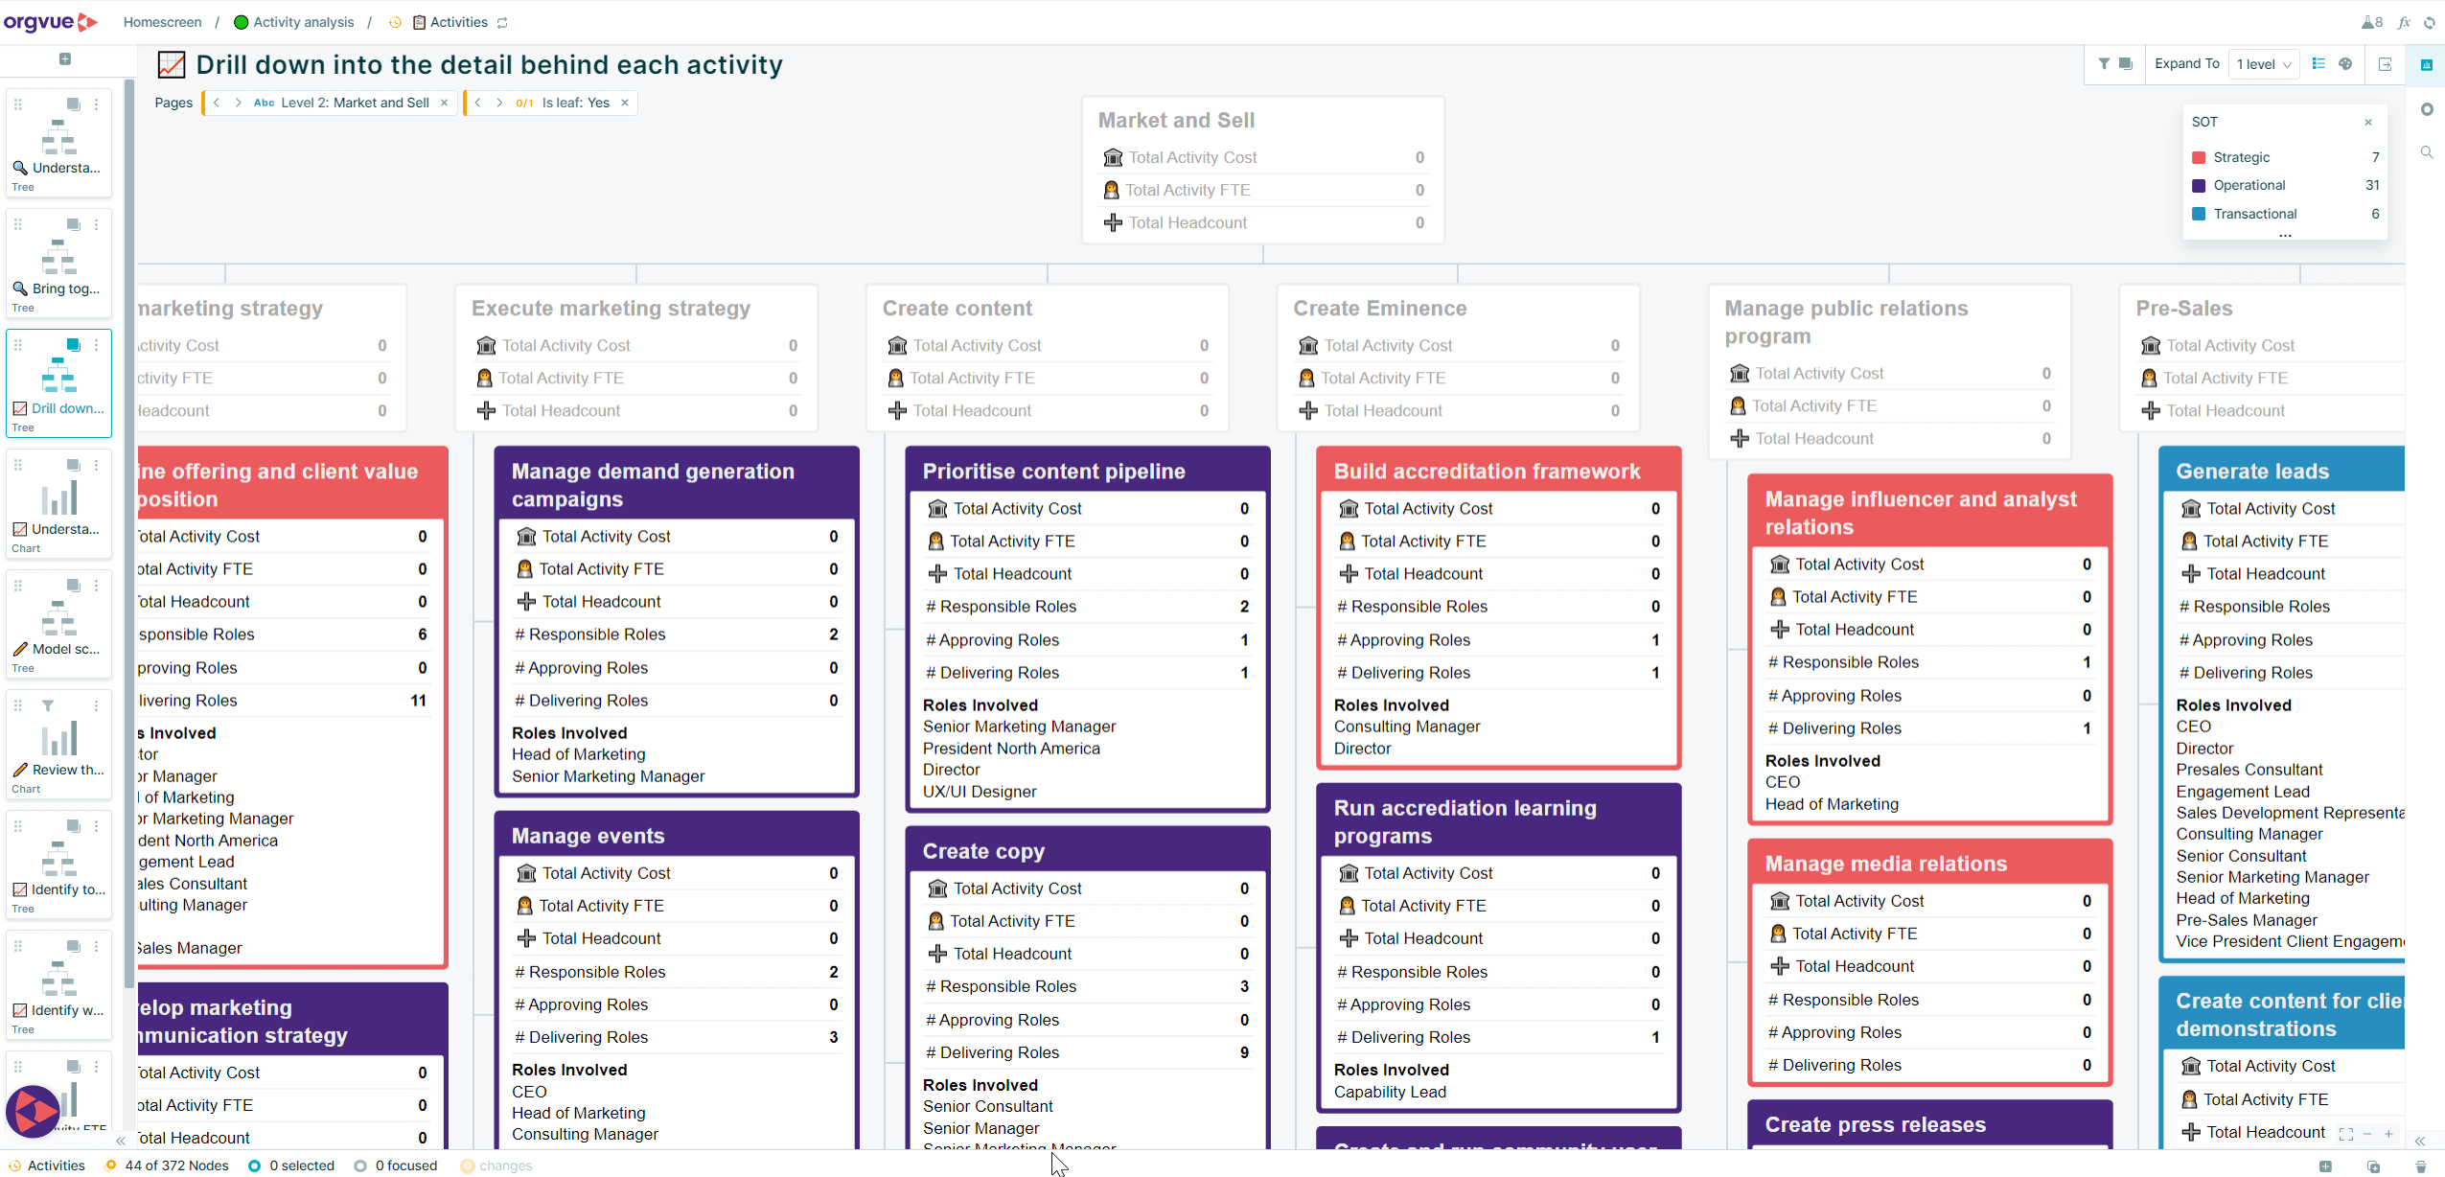This screenshot has height=1177, width=2445.
Task: Open the chart panel icon on right rail
Action: (2426, 64)
